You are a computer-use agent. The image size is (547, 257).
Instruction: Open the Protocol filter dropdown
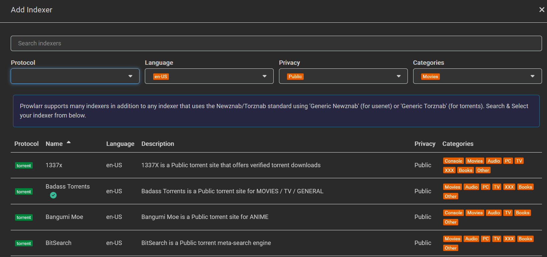(x=75, y=76)
